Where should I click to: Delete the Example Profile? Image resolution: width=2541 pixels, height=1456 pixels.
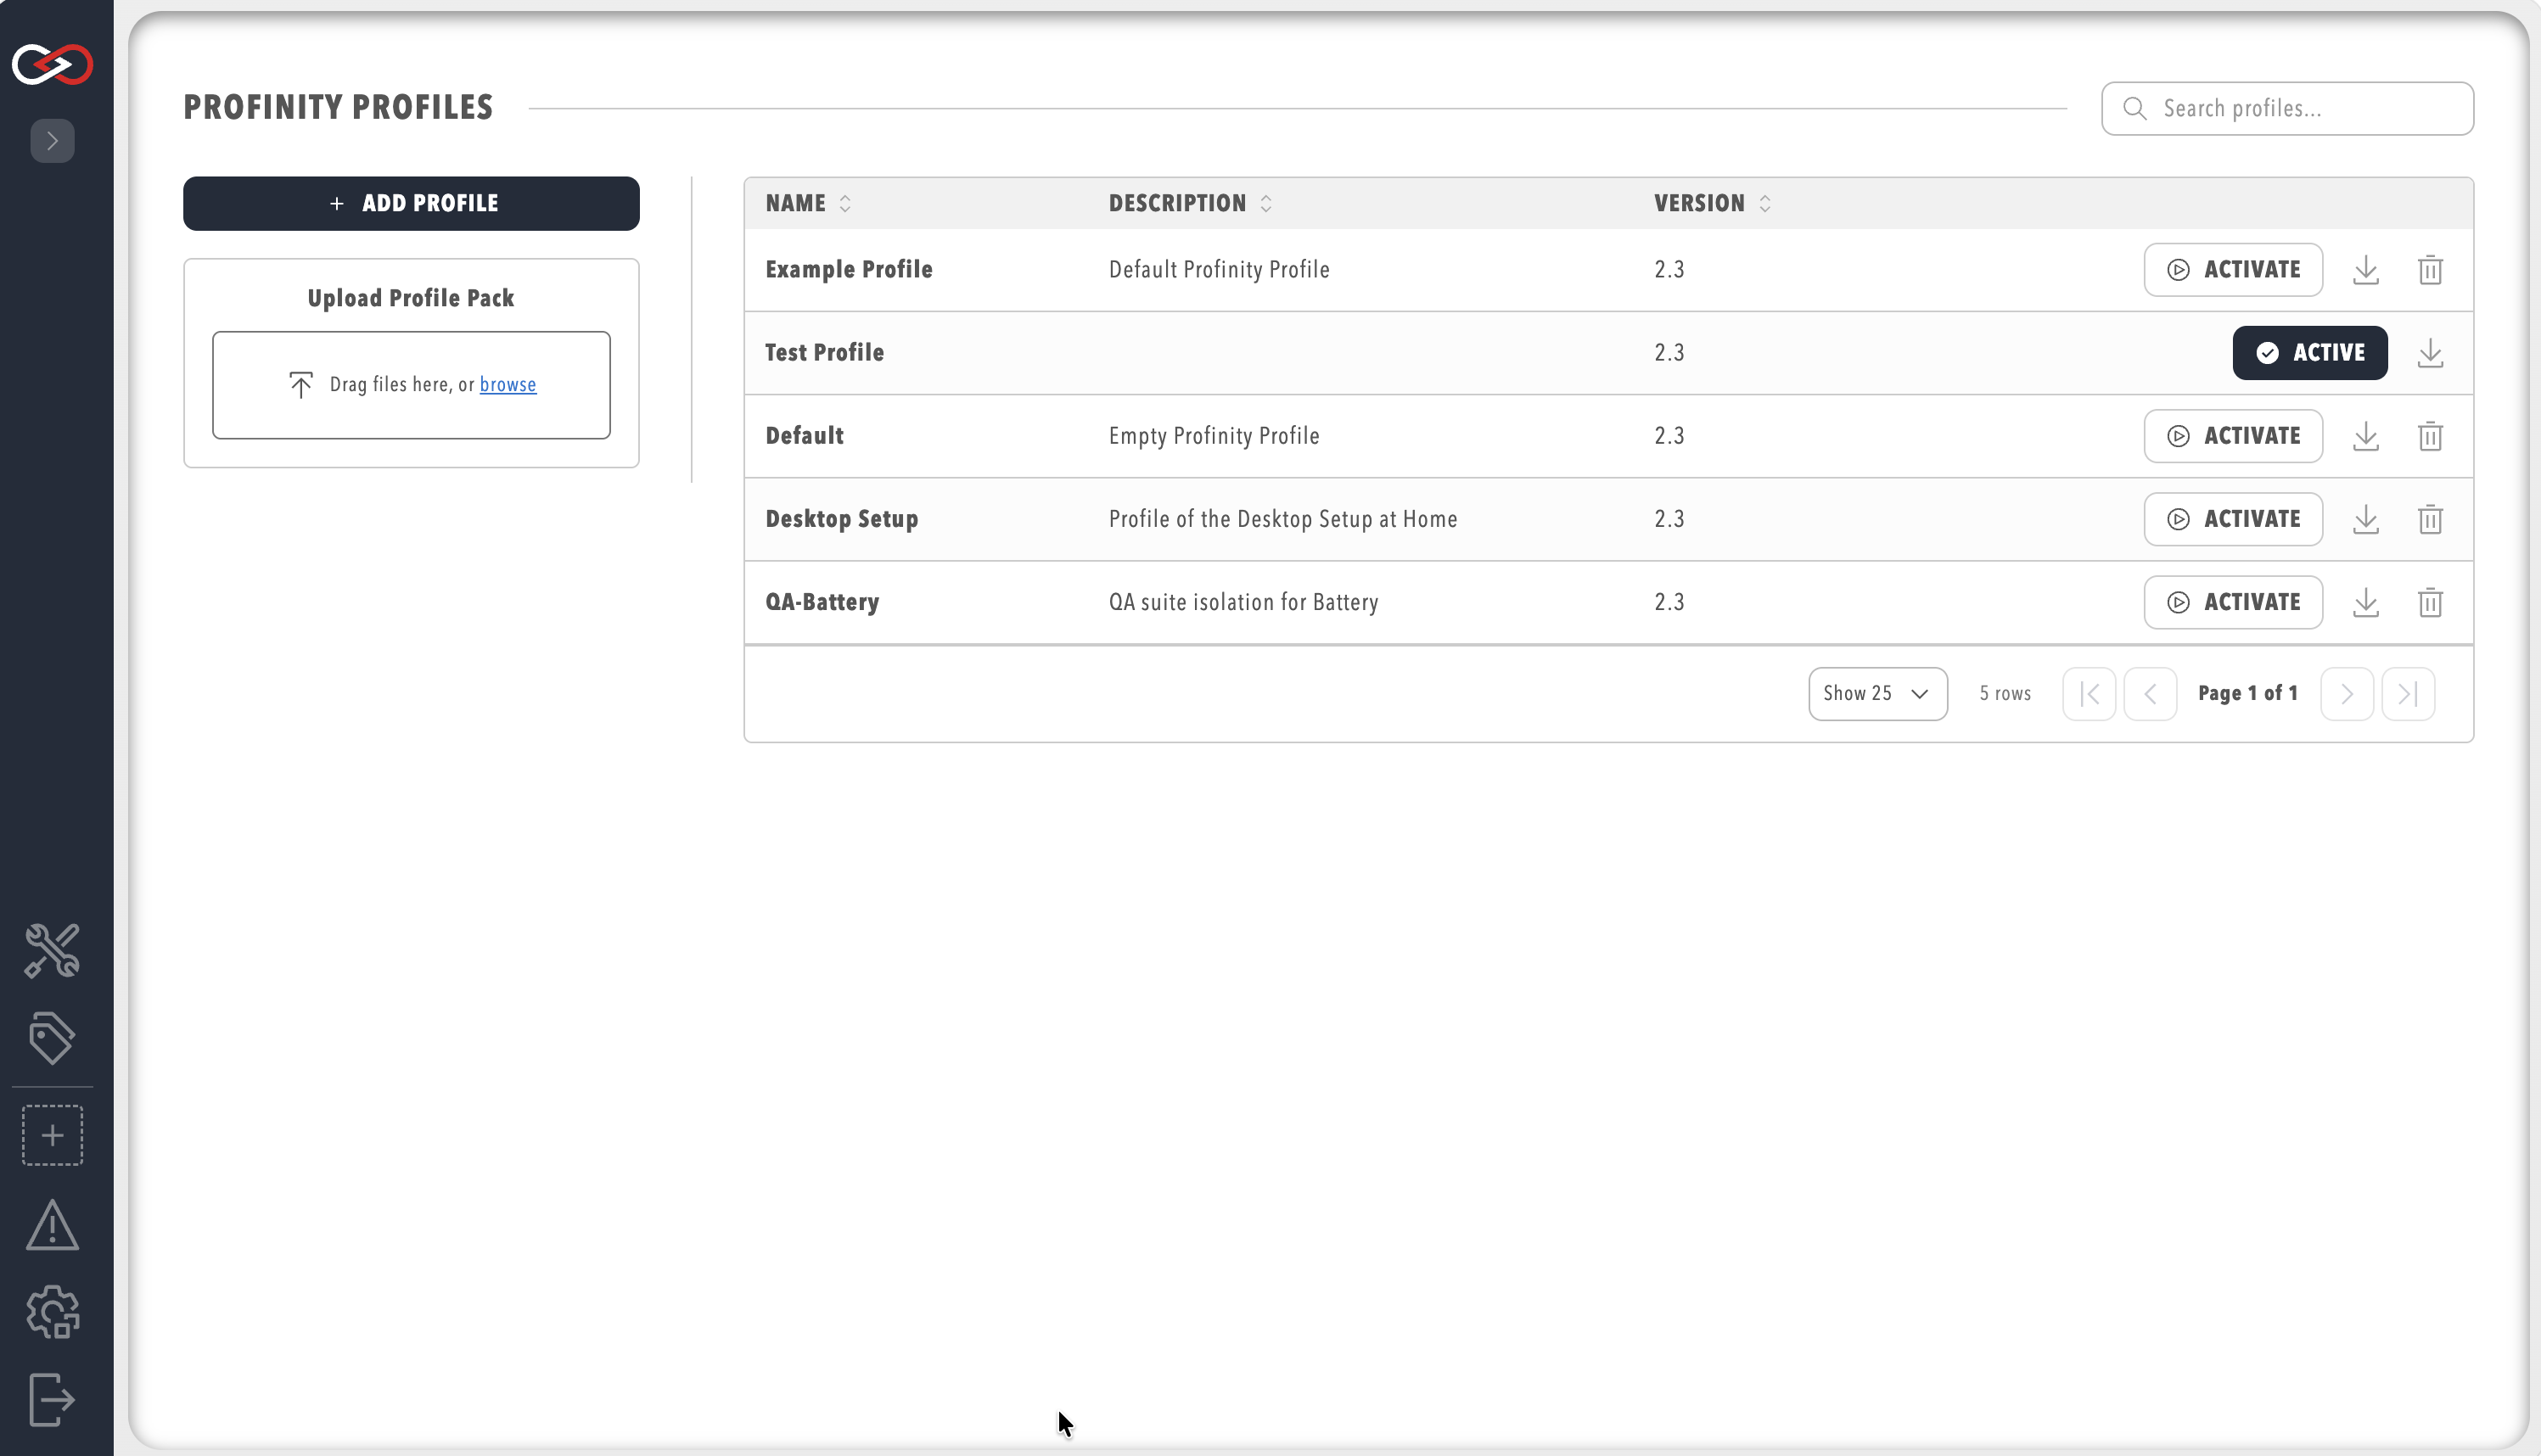(x=2430, y=270)
